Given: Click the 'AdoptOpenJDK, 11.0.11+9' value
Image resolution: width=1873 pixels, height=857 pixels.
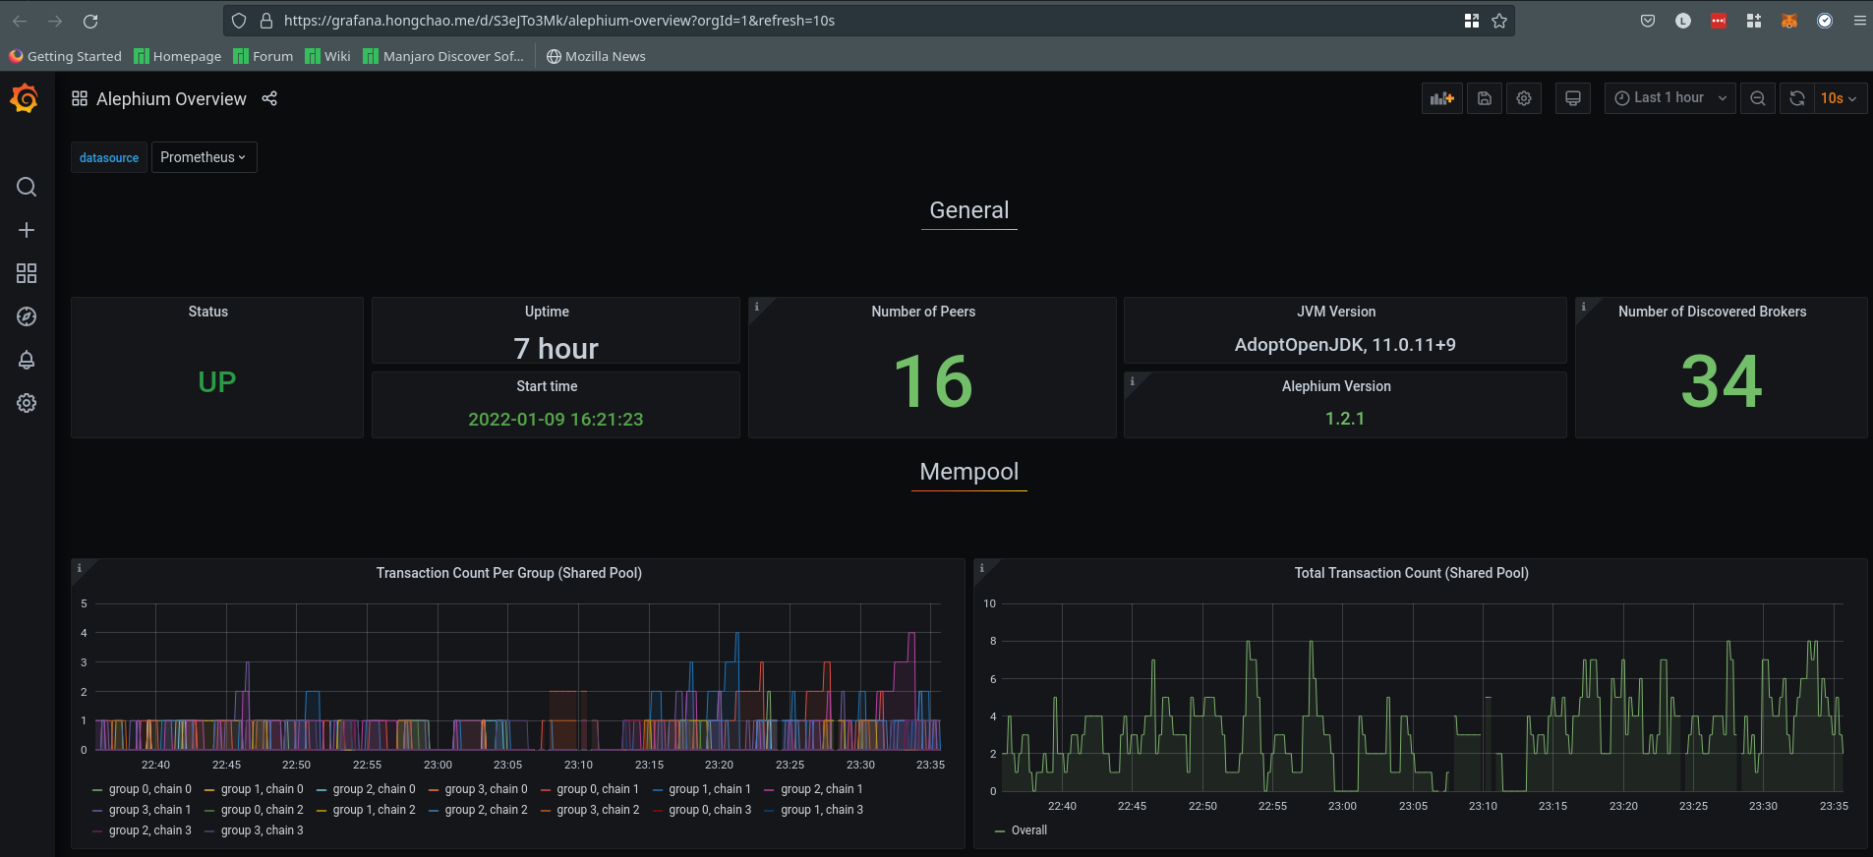Looking at the screenshot, I should (x=1345, y=345).
